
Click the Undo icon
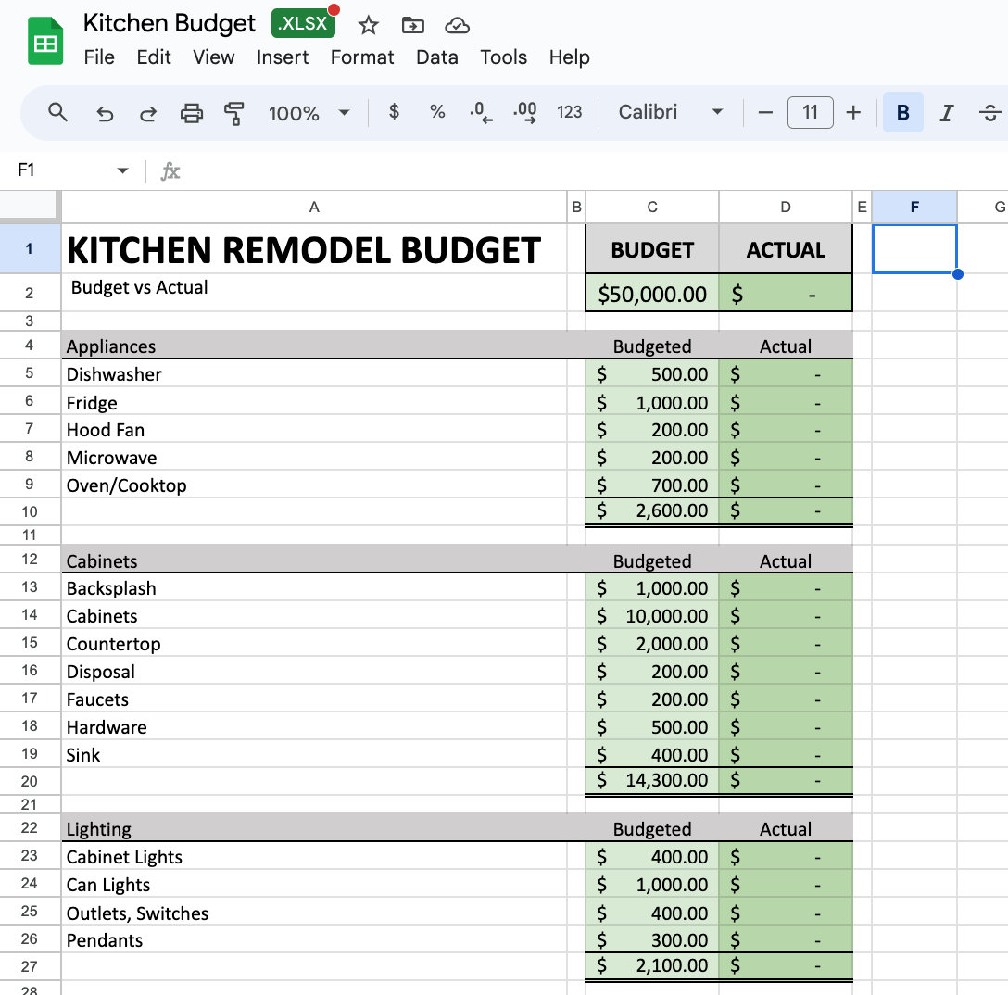click(x=105, y=112)
